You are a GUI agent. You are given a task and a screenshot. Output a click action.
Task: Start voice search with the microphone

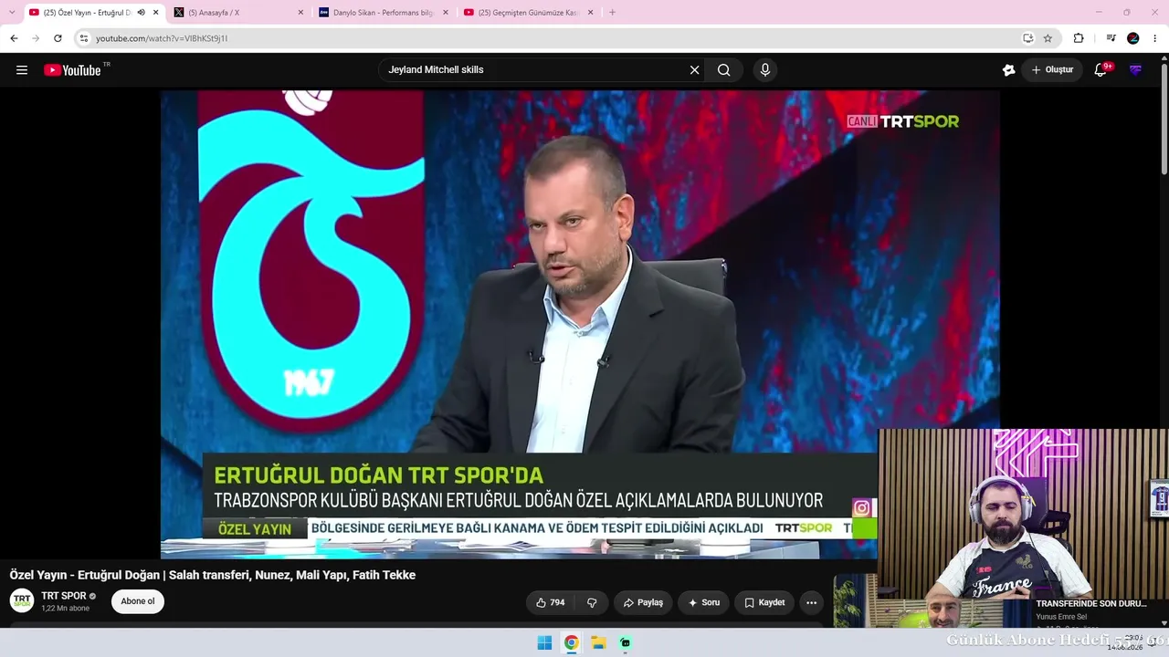point(765,70)
